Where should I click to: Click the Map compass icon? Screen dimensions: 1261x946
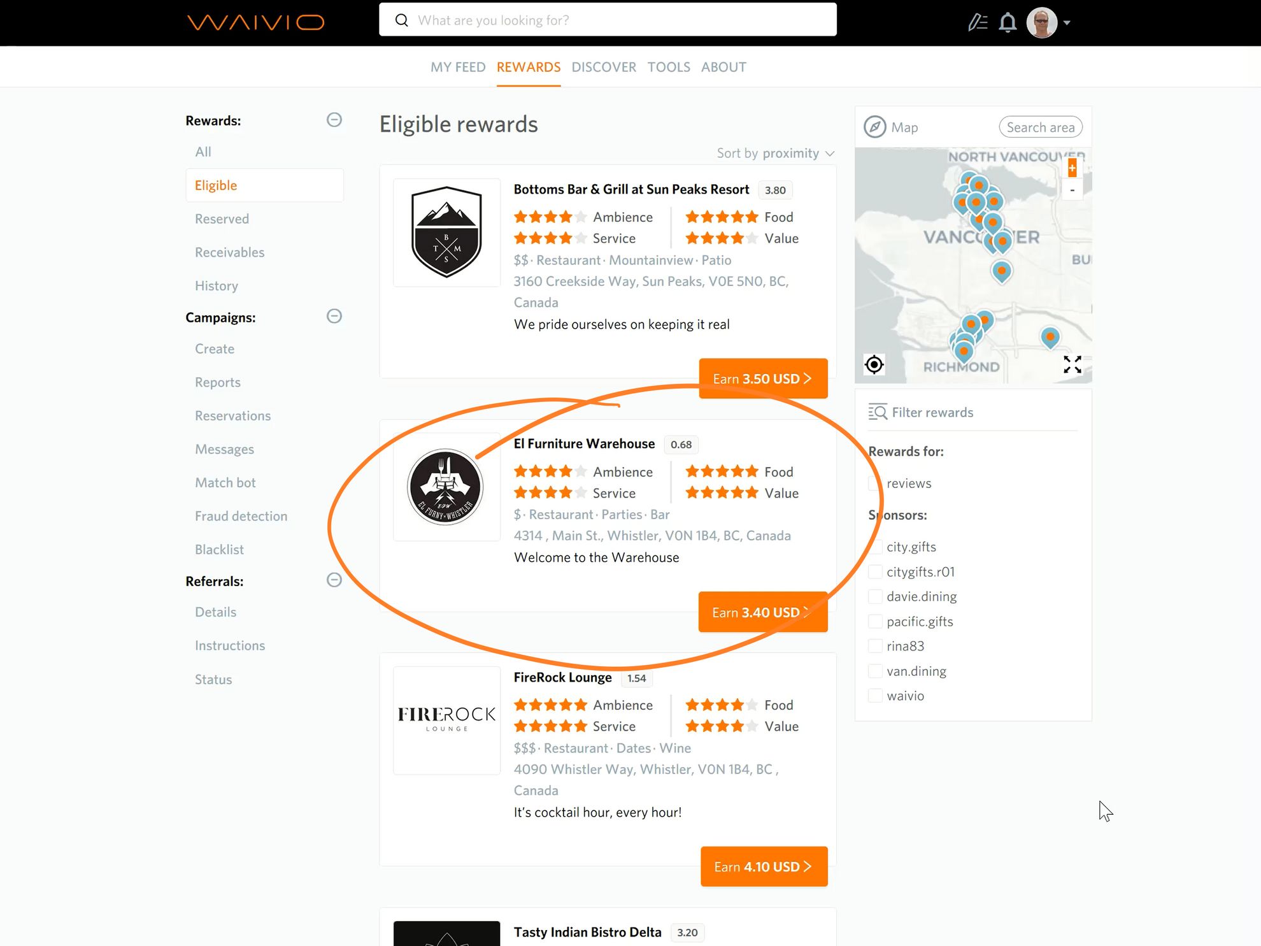click(x=874, y=127)
